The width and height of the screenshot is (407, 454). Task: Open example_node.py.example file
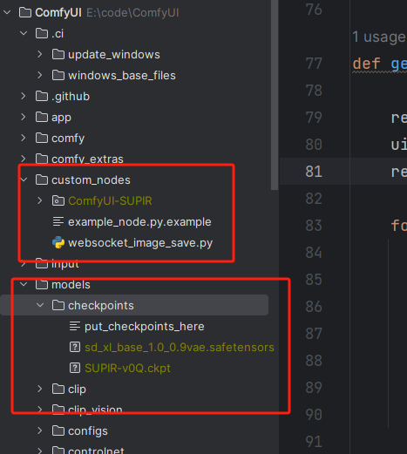pyautogui.click(x=139, y=222)
